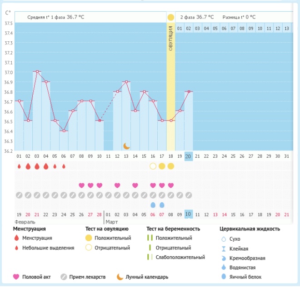Click the heart icon on cycle day 14
Screen dimensions: 300x287
click(135, 185)
